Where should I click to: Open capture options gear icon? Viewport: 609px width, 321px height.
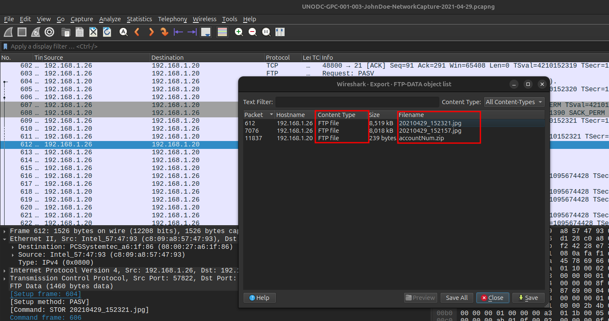[x=49, y=32]
